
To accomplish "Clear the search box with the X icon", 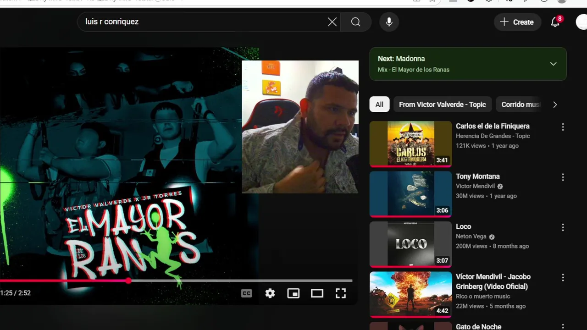I will pyautogui.click(x=332, y=22).
